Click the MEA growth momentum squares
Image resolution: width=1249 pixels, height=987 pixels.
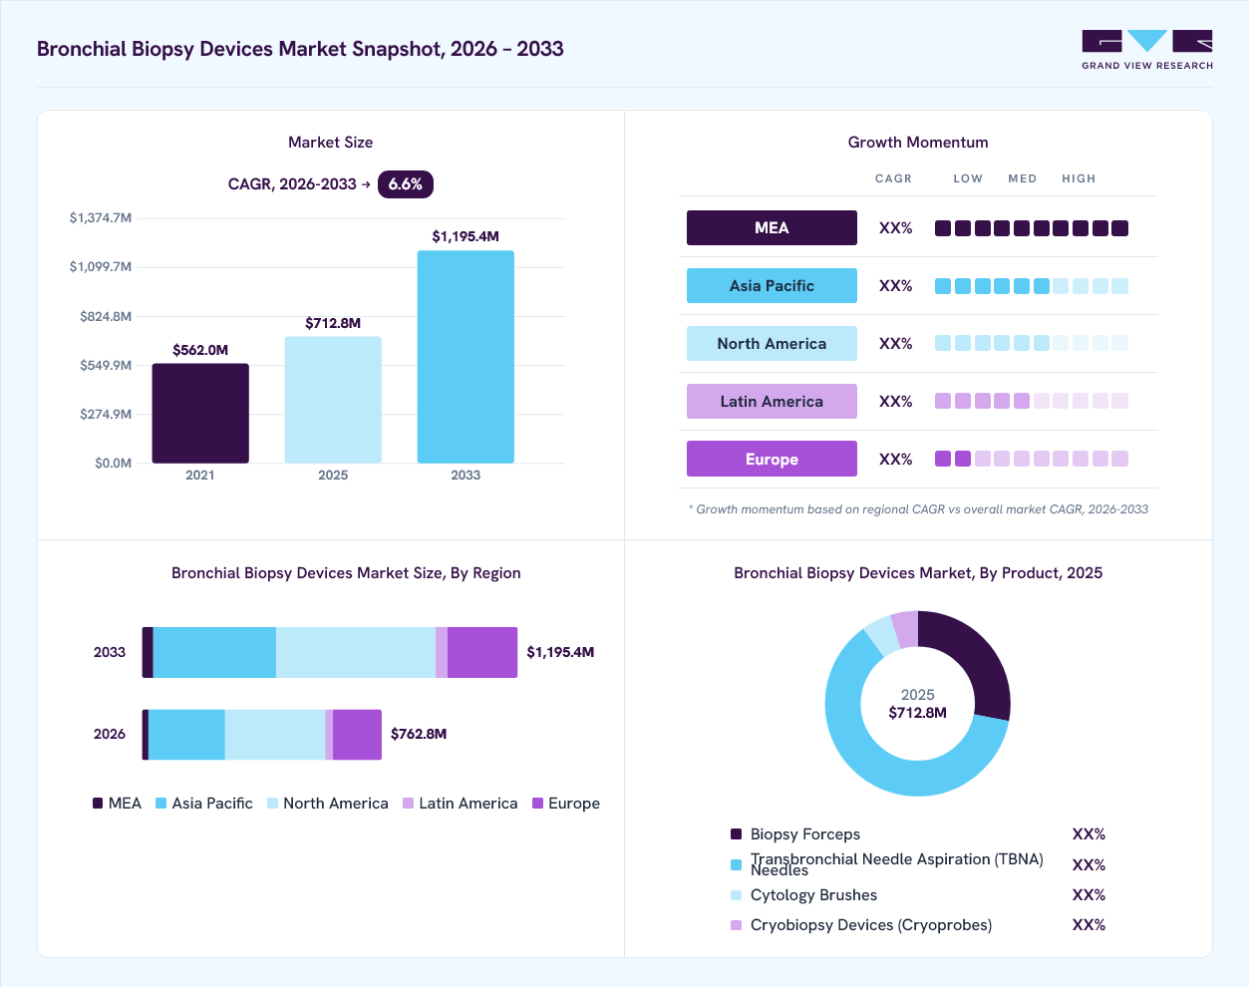1032,228
